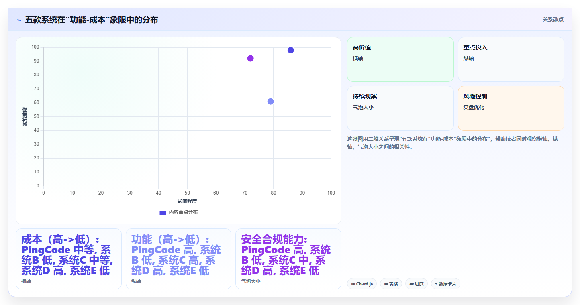
Task: Select the 持续观察 quadrant card
Action: 400,108
